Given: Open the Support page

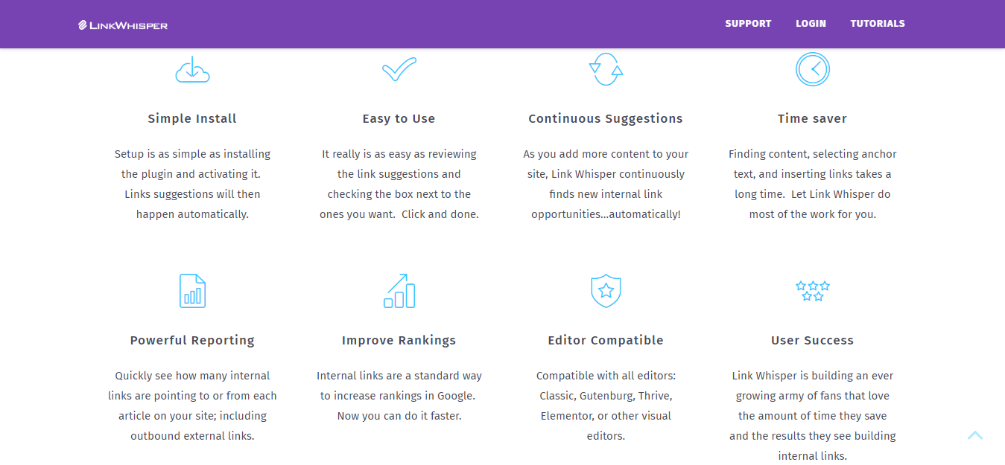Looking at the screenshot, I should click(748, 24).
